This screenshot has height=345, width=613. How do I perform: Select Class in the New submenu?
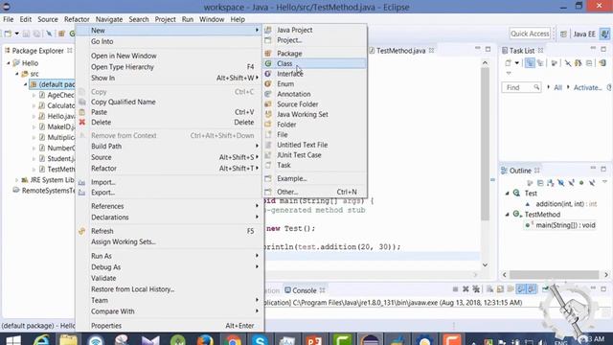(315, 63)
